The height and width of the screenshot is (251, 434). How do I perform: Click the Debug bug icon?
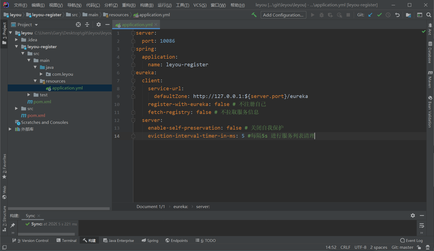point(321,15)
